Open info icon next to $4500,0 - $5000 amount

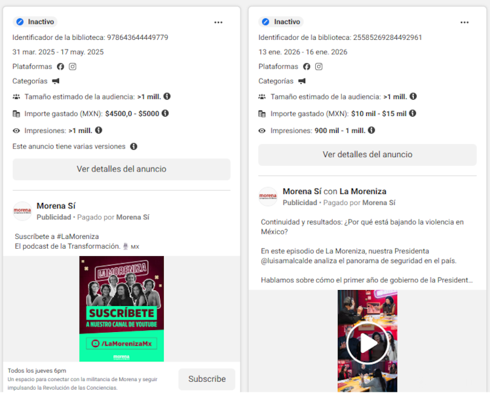[165, 113]
